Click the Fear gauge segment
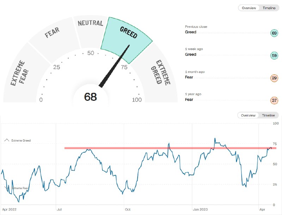This screenshot has height=215, width=282. tap(54, 39)
